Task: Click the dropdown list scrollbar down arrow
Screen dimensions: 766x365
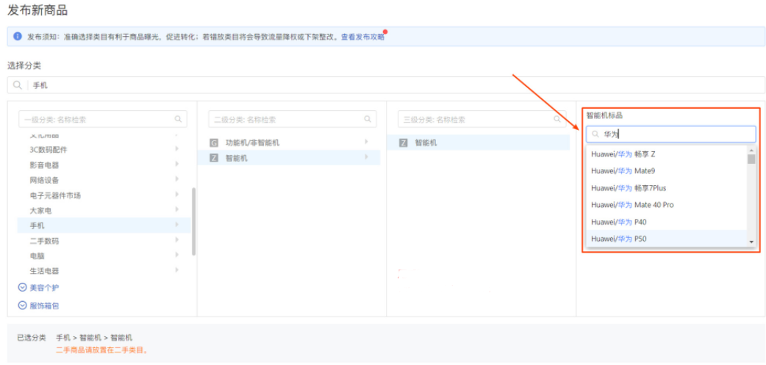Action: pyautogui.click(x=751, y=242)
